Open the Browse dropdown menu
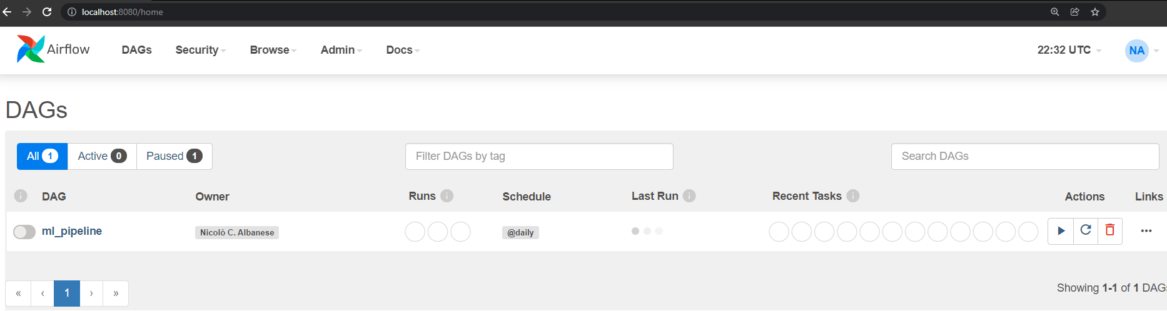 273,50
